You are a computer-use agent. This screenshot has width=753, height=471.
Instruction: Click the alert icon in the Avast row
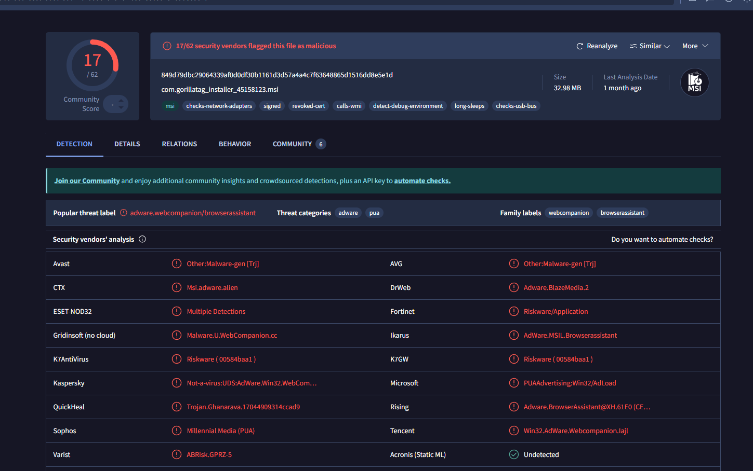pos(177,264)
